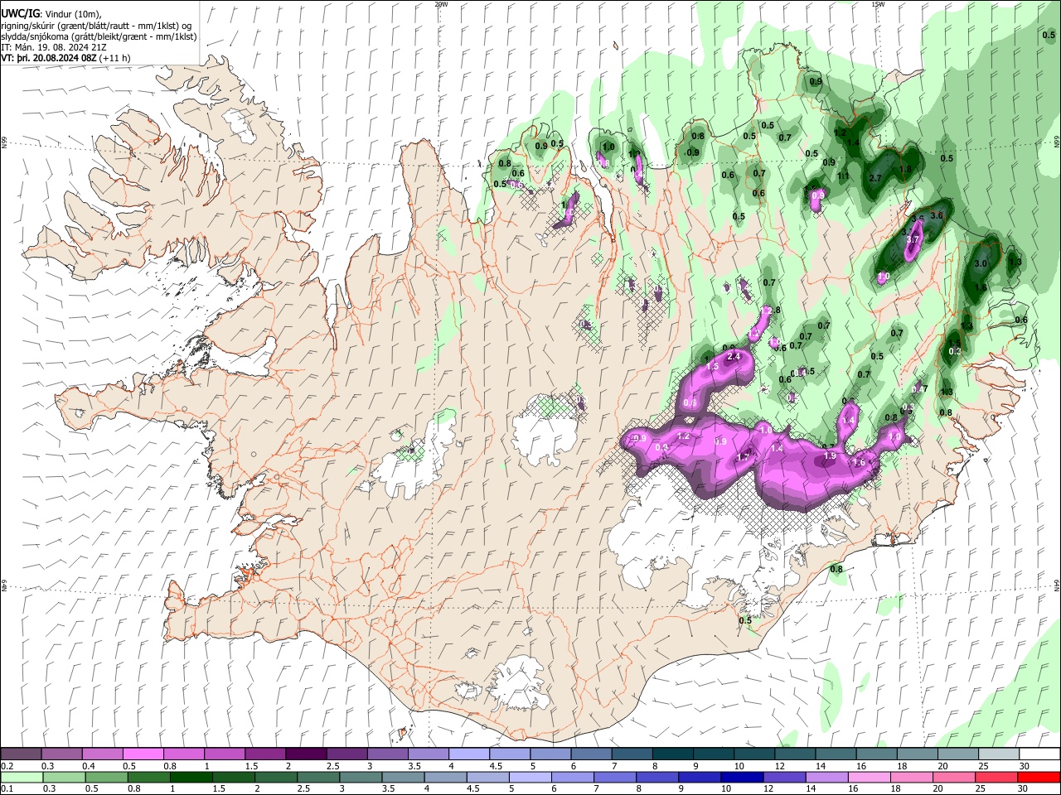Screen dimensions: 1061x795
Task: Click the initial time 'IT: Mán. 19. 08. 2024 21Z'
Action: 54,48
